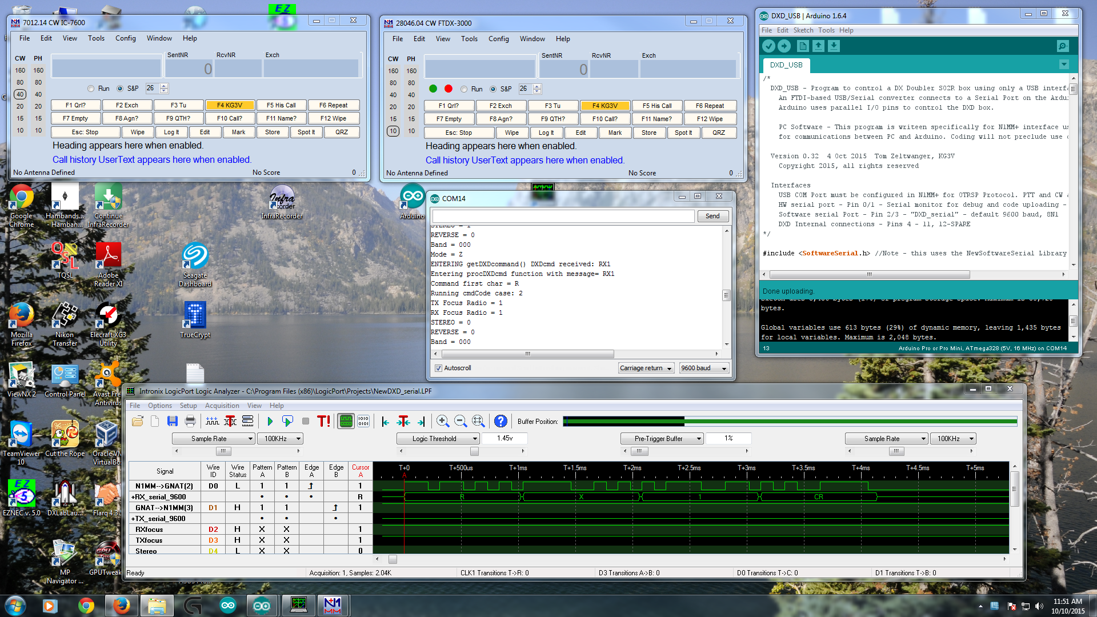Screen dimensions: 1097x617
Task: Expand the Logic Threshold dropdown
Action: (438, 439)
